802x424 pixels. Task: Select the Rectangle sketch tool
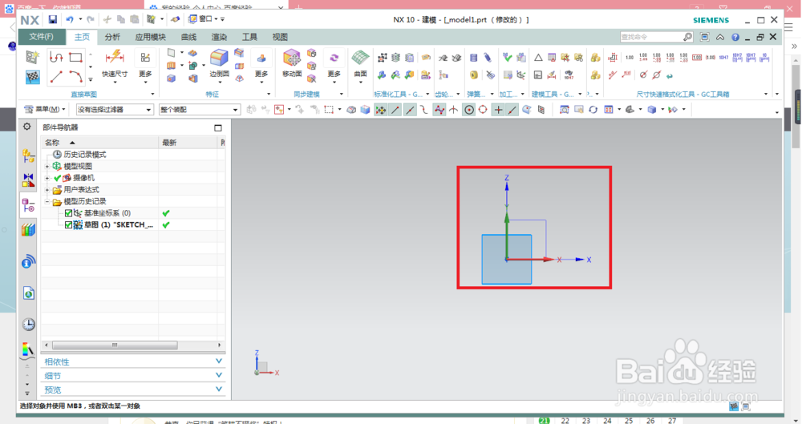(75, 57)
